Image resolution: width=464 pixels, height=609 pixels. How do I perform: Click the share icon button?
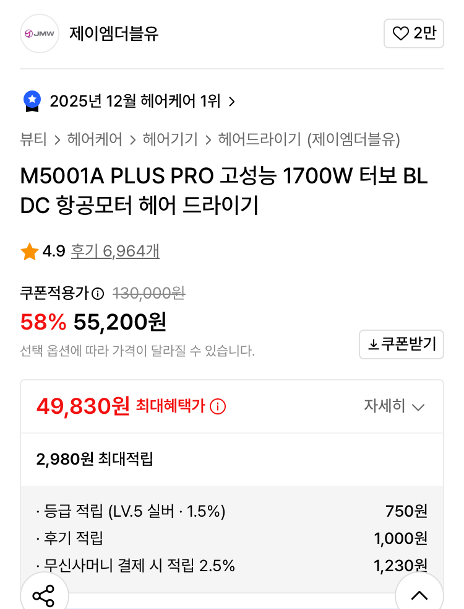click(43, 596)
